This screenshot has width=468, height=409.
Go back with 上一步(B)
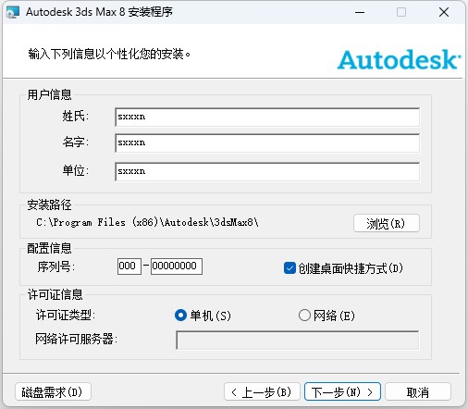(x=262, y=391)
